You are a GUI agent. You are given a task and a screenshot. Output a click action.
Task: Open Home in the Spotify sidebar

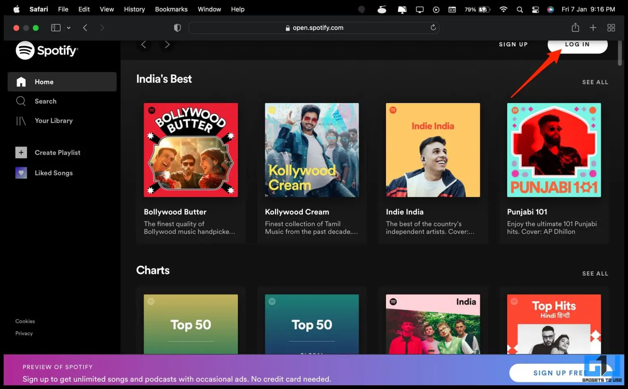coord(62,82)
